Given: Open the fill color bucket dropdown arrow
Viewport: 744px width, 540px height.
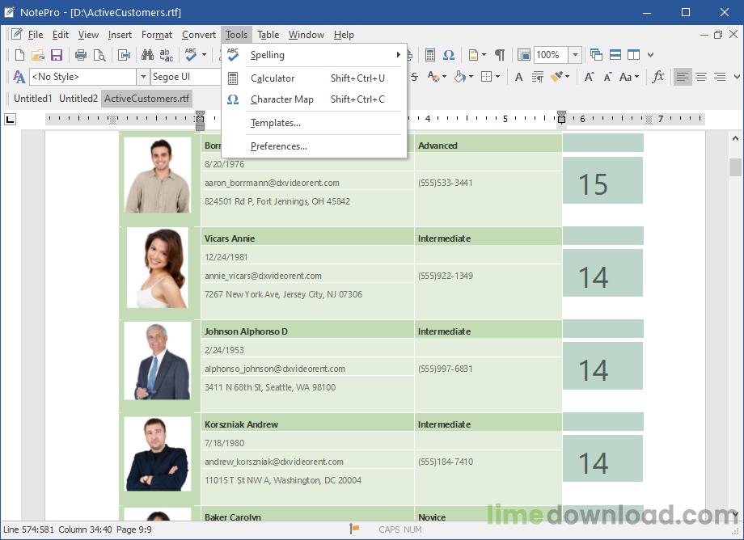Looking at the screenshot, I should (471, 77).
